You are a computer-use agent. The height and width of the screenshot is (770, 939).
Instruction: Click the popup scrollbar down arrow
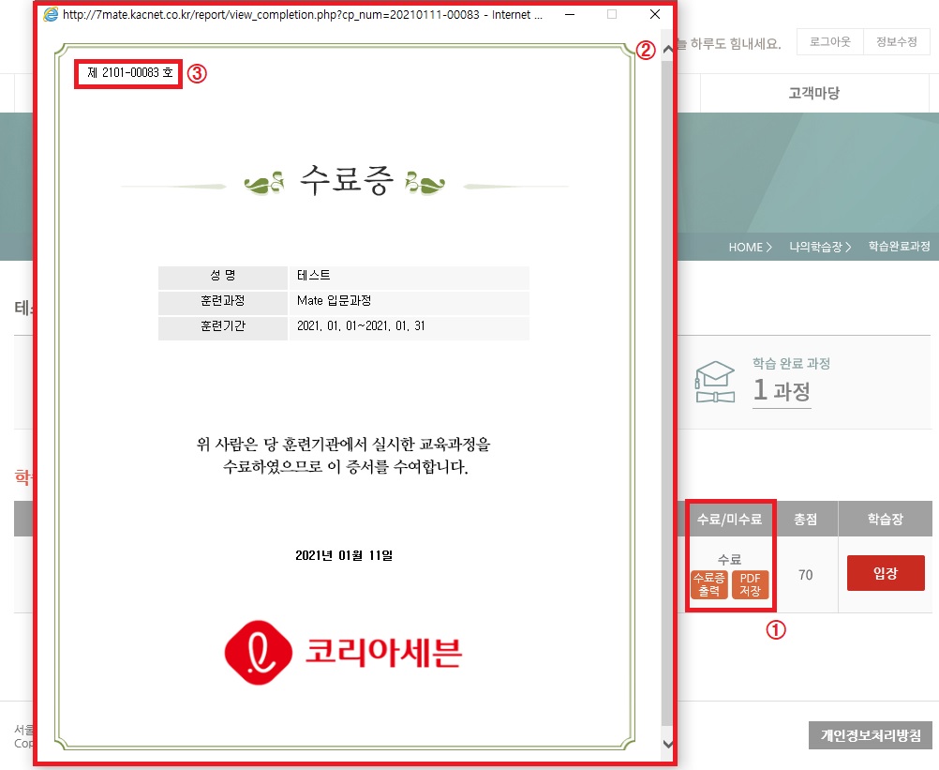pos(668,744)
